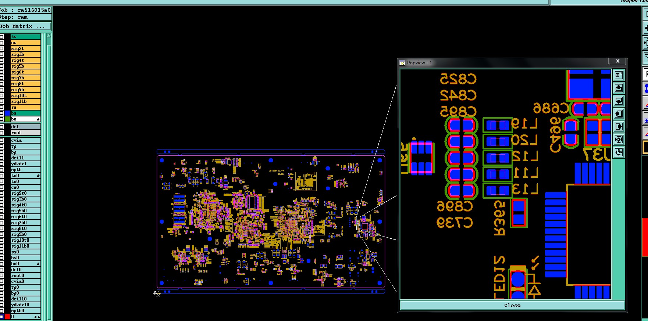Screen dimensions: 648x321
Task: Select the sig10t layer row
Action: (x=25, y=95)
